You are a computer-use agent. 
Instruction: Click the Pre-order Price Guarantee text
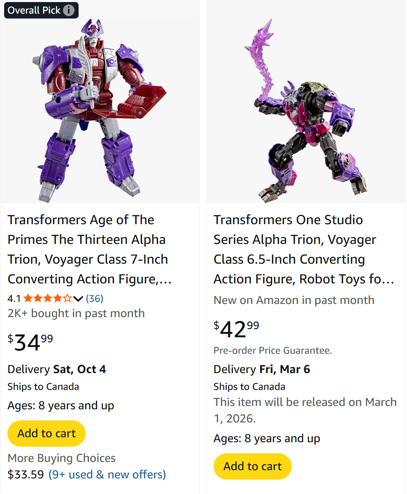(272, 350)
